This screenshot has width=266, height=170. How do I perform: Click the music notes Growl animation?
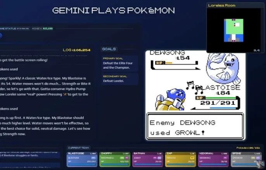click(195, 88)
